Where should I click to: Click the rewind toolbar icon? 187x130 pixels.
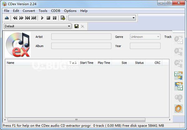(x=15, y=18)
